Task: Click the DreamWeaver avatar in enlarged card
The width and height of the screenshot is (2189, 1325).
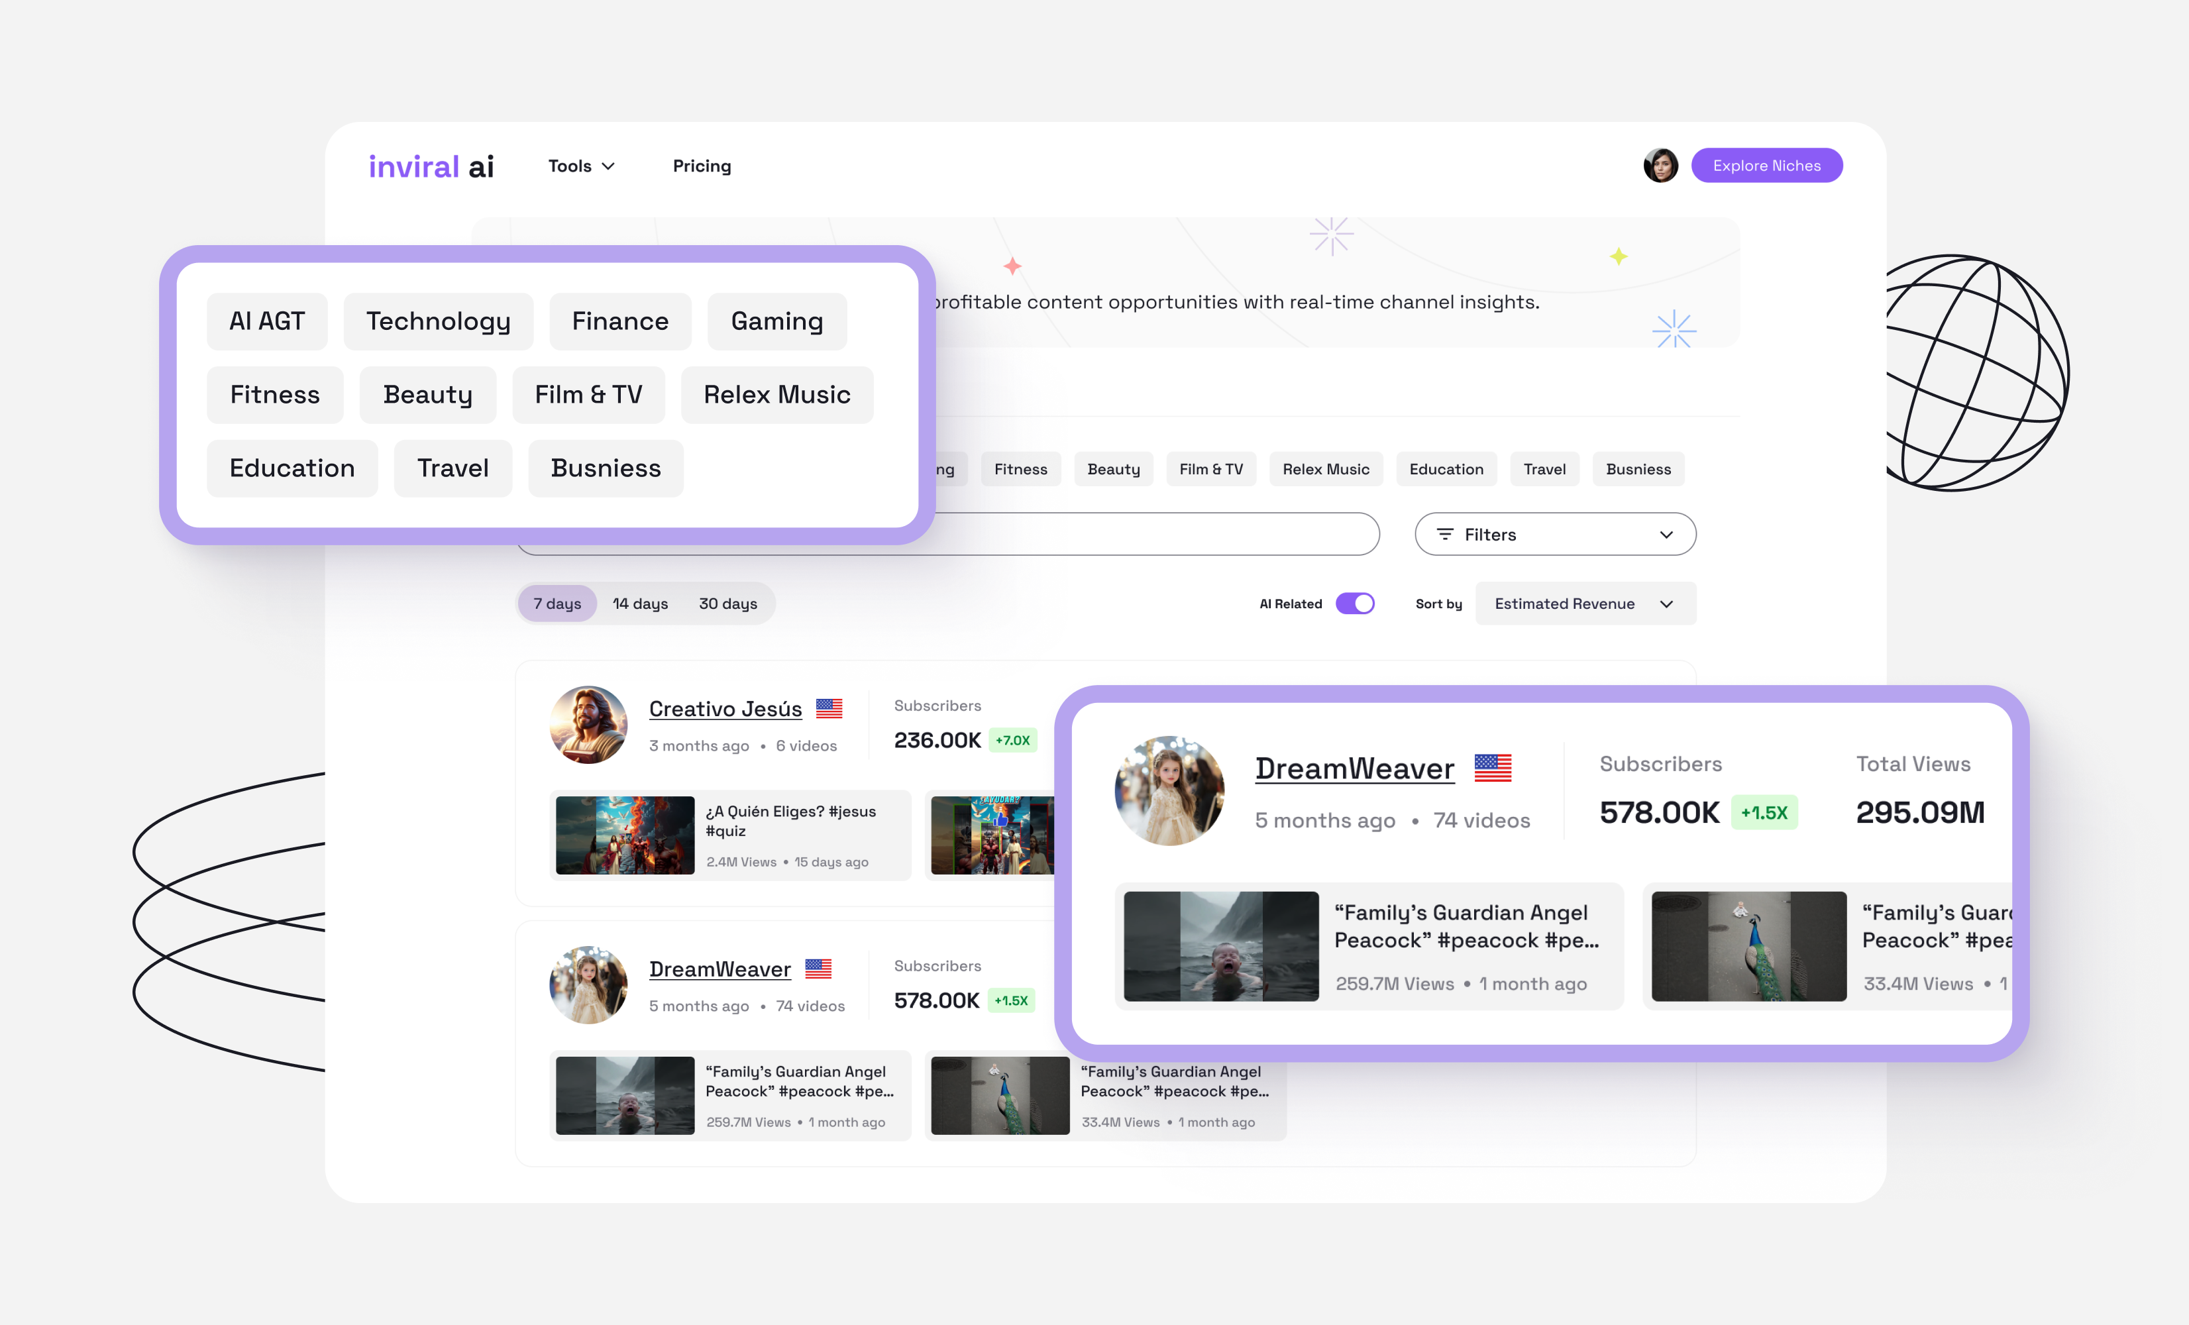Action: 1169,790
